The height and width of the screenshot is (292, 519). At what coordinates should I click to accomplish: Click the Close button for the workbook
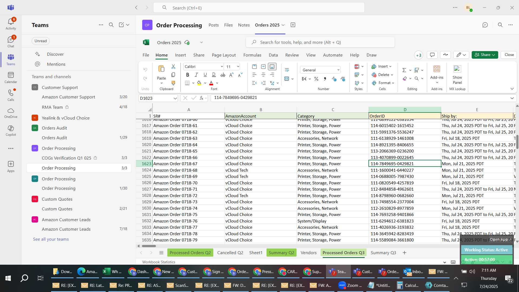point(509,55)
